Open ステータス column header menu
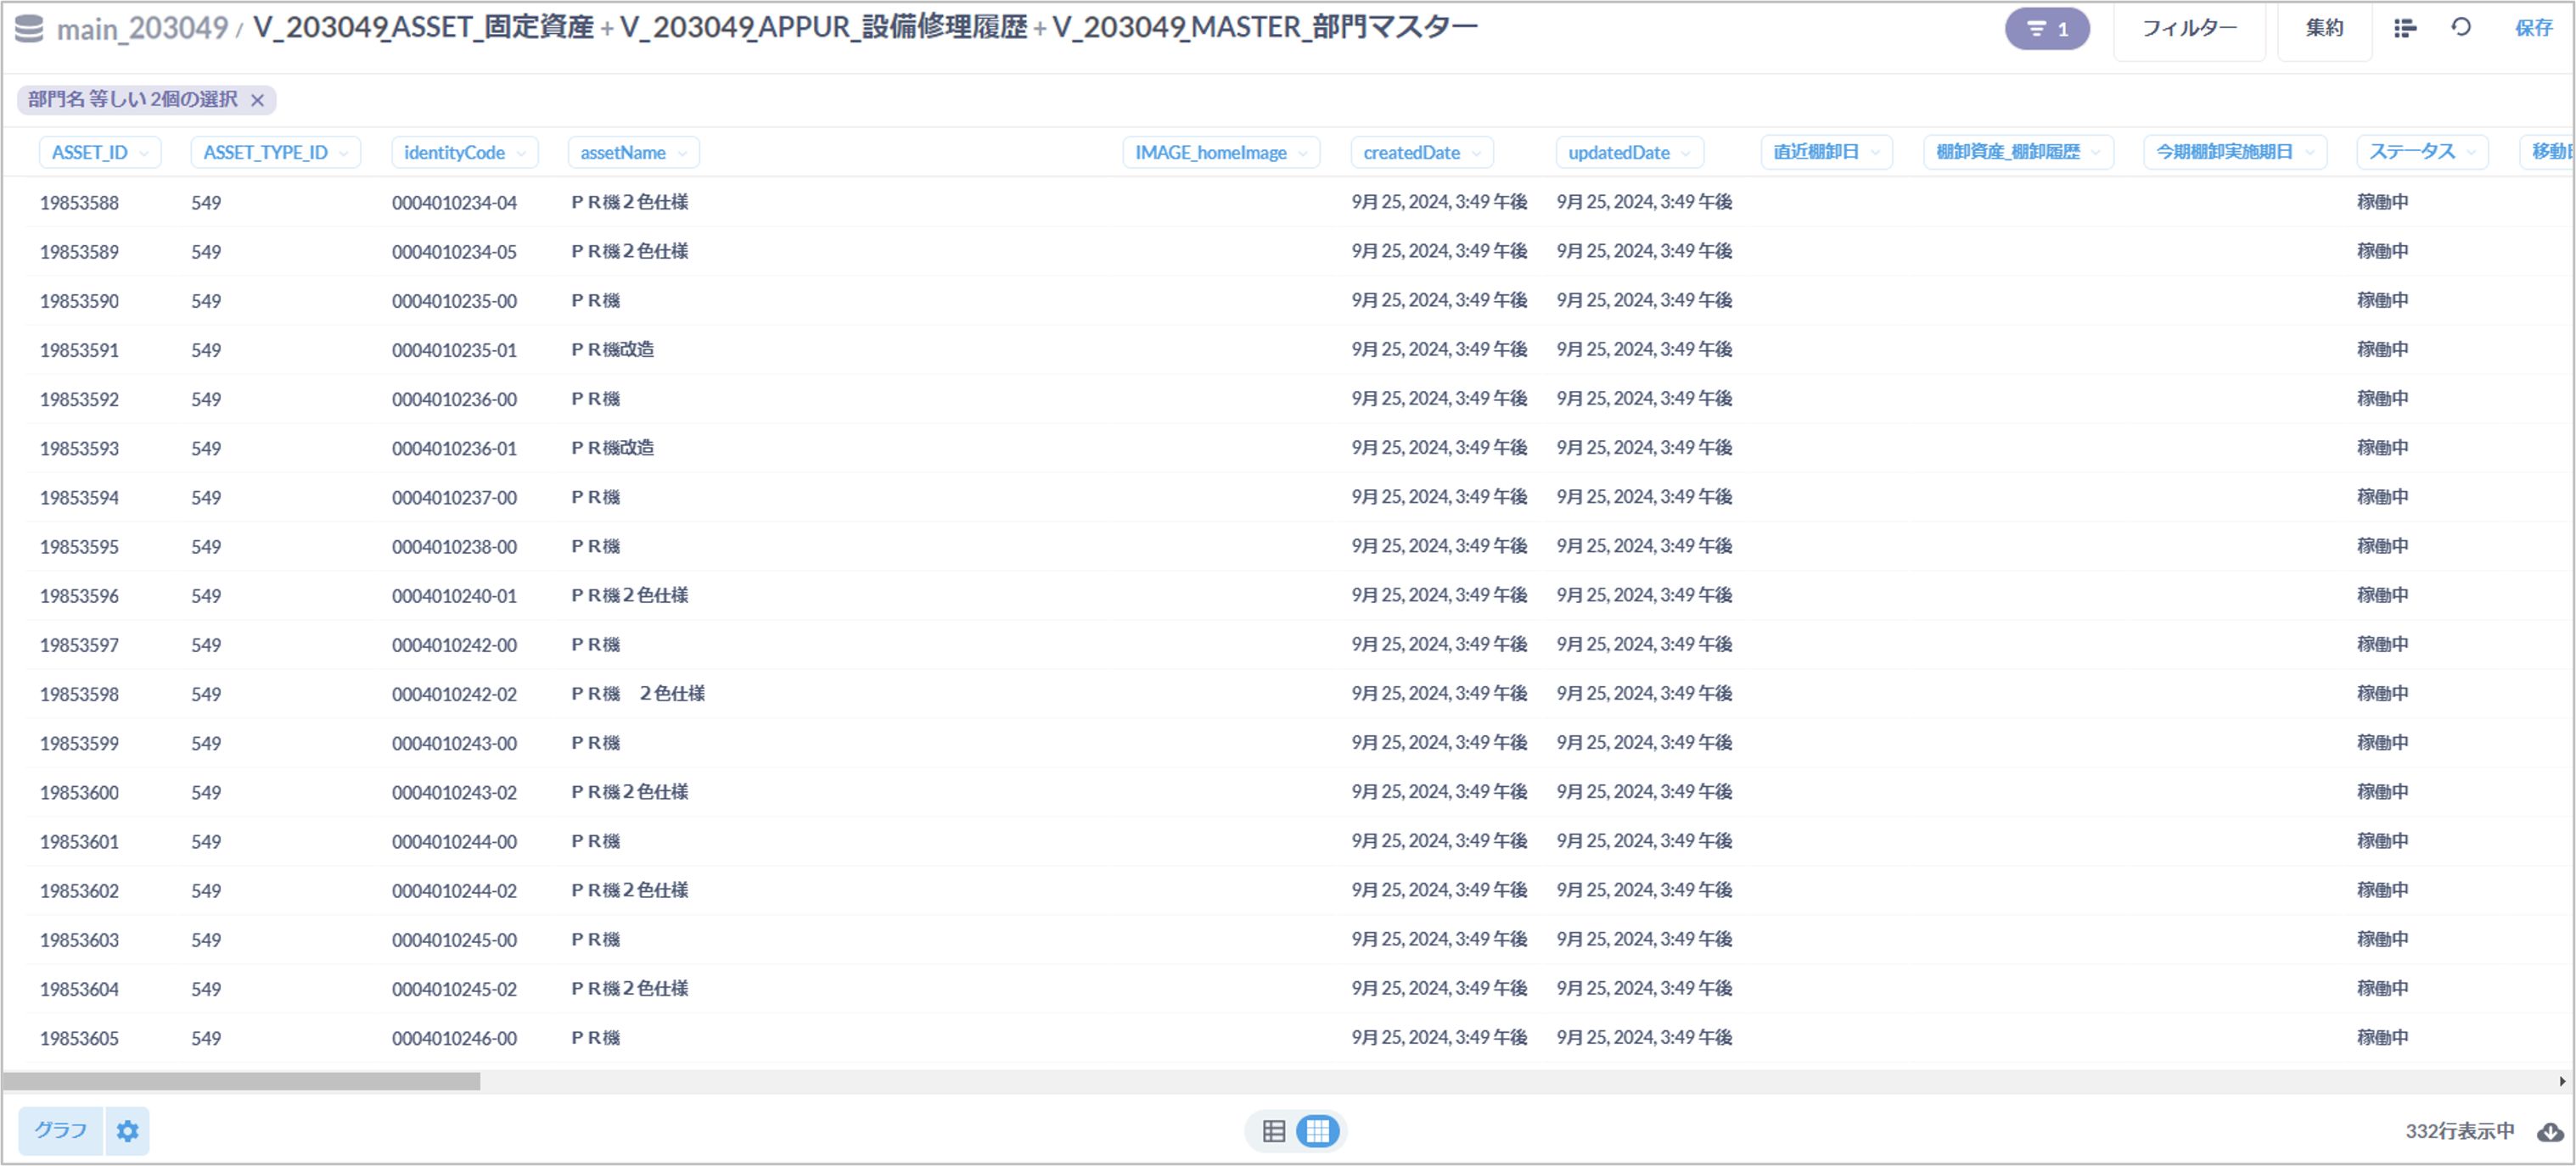 (2422, 152)
